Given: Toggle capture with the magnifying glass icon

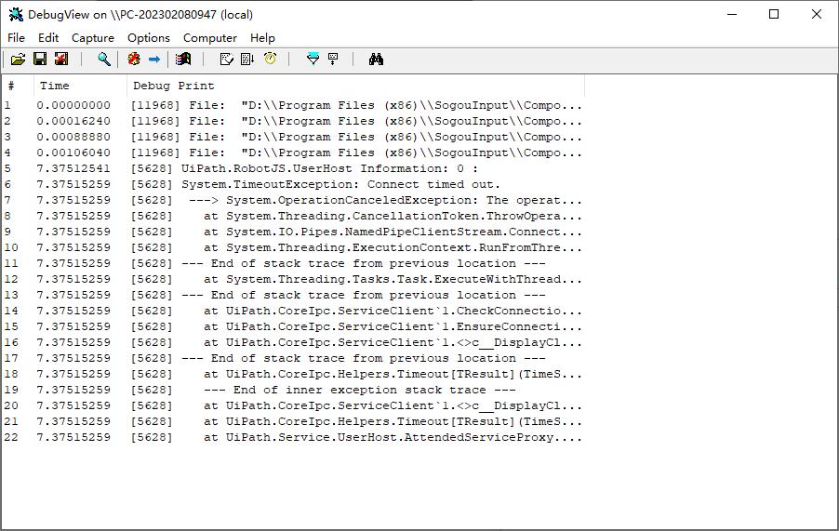Looking at the screenshot, I should pyautogui.click(x=104, y=60).
